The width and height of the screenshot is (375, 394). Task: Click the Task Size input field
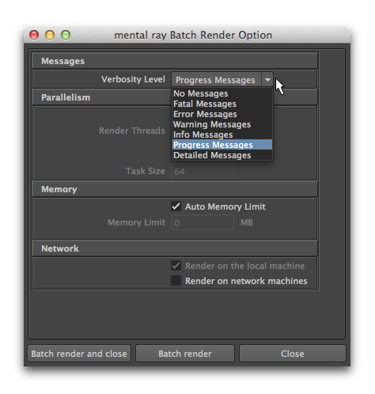(x=203, y=172)
